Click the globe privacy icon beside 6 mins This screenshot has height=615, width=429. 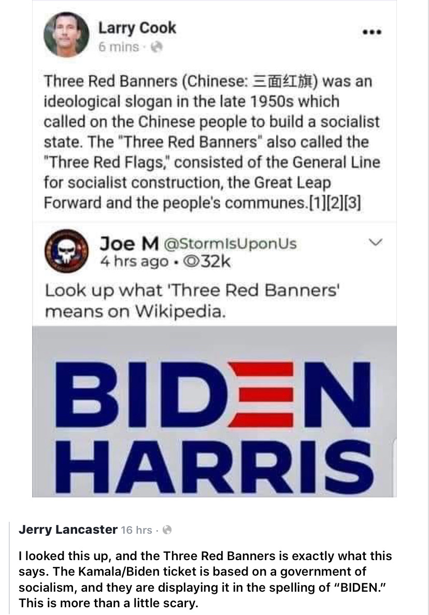(x=156, y=47)
